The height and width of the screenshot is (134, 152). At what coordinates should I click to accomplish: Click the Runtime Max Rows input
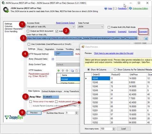click(x=71, y=113)
